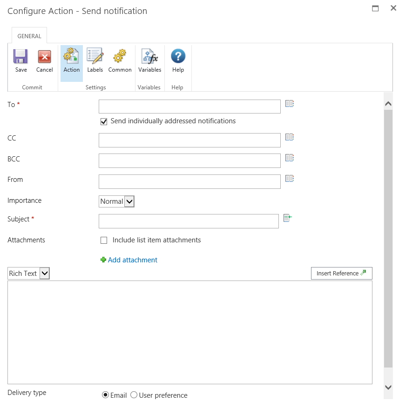Open the Labels pencil icon
399x401 pixels.
[95, 55]
